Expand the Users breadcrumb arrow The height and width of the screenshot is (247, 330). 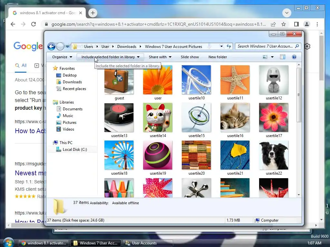click(x=97, y=46)
